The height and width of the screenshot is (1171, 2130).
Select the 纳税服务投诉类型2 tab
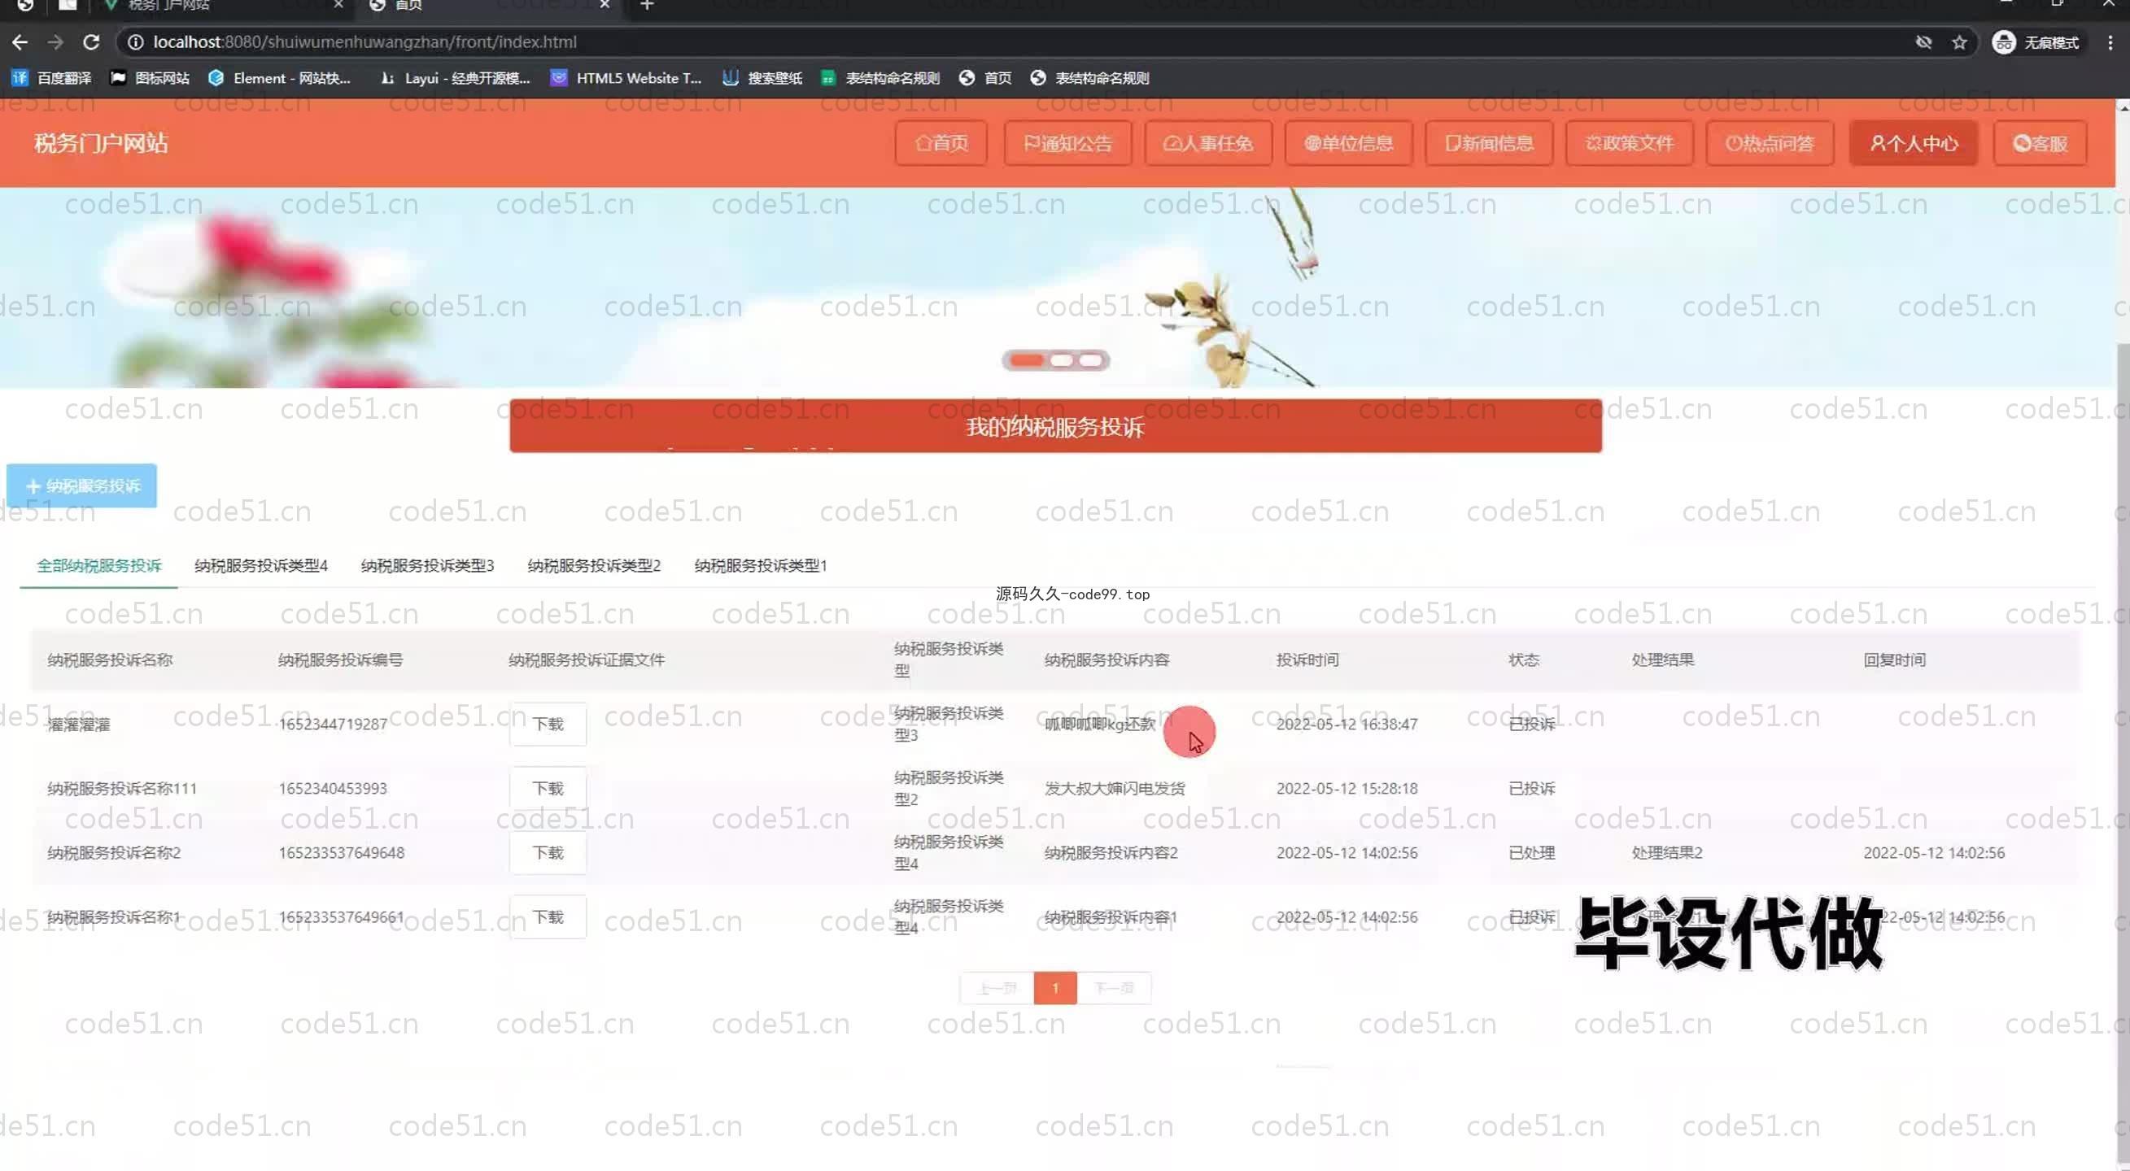click(595, 565)
